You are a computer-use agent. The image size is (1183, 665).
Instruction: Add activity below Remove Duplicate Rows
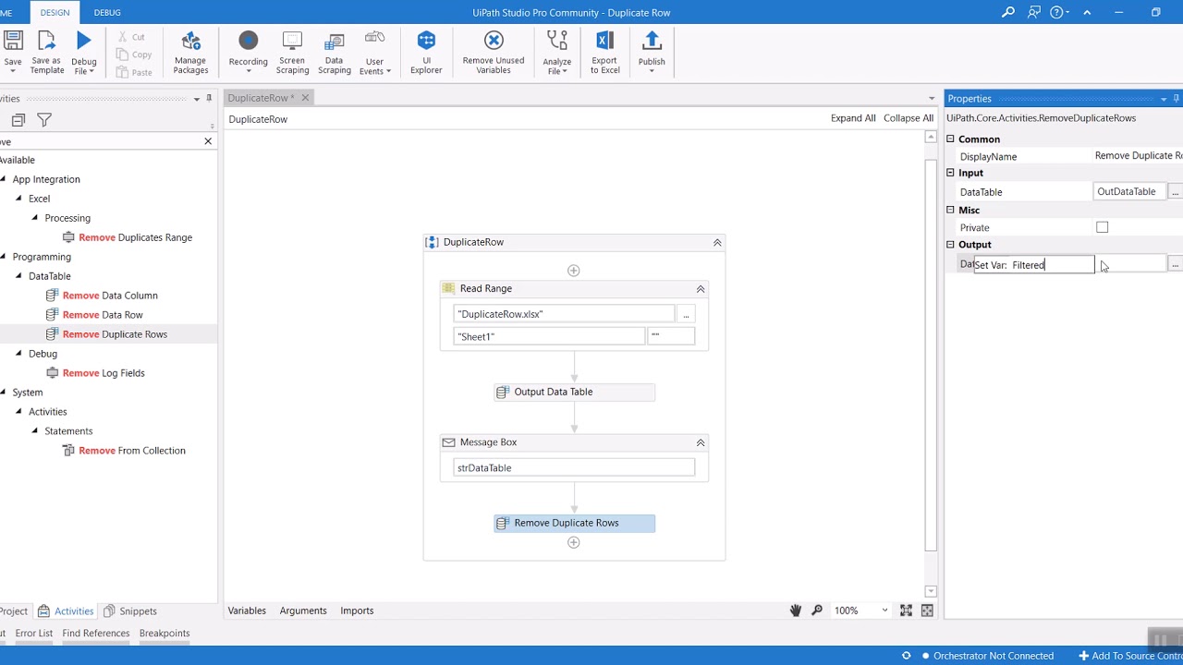pos(573,543)
